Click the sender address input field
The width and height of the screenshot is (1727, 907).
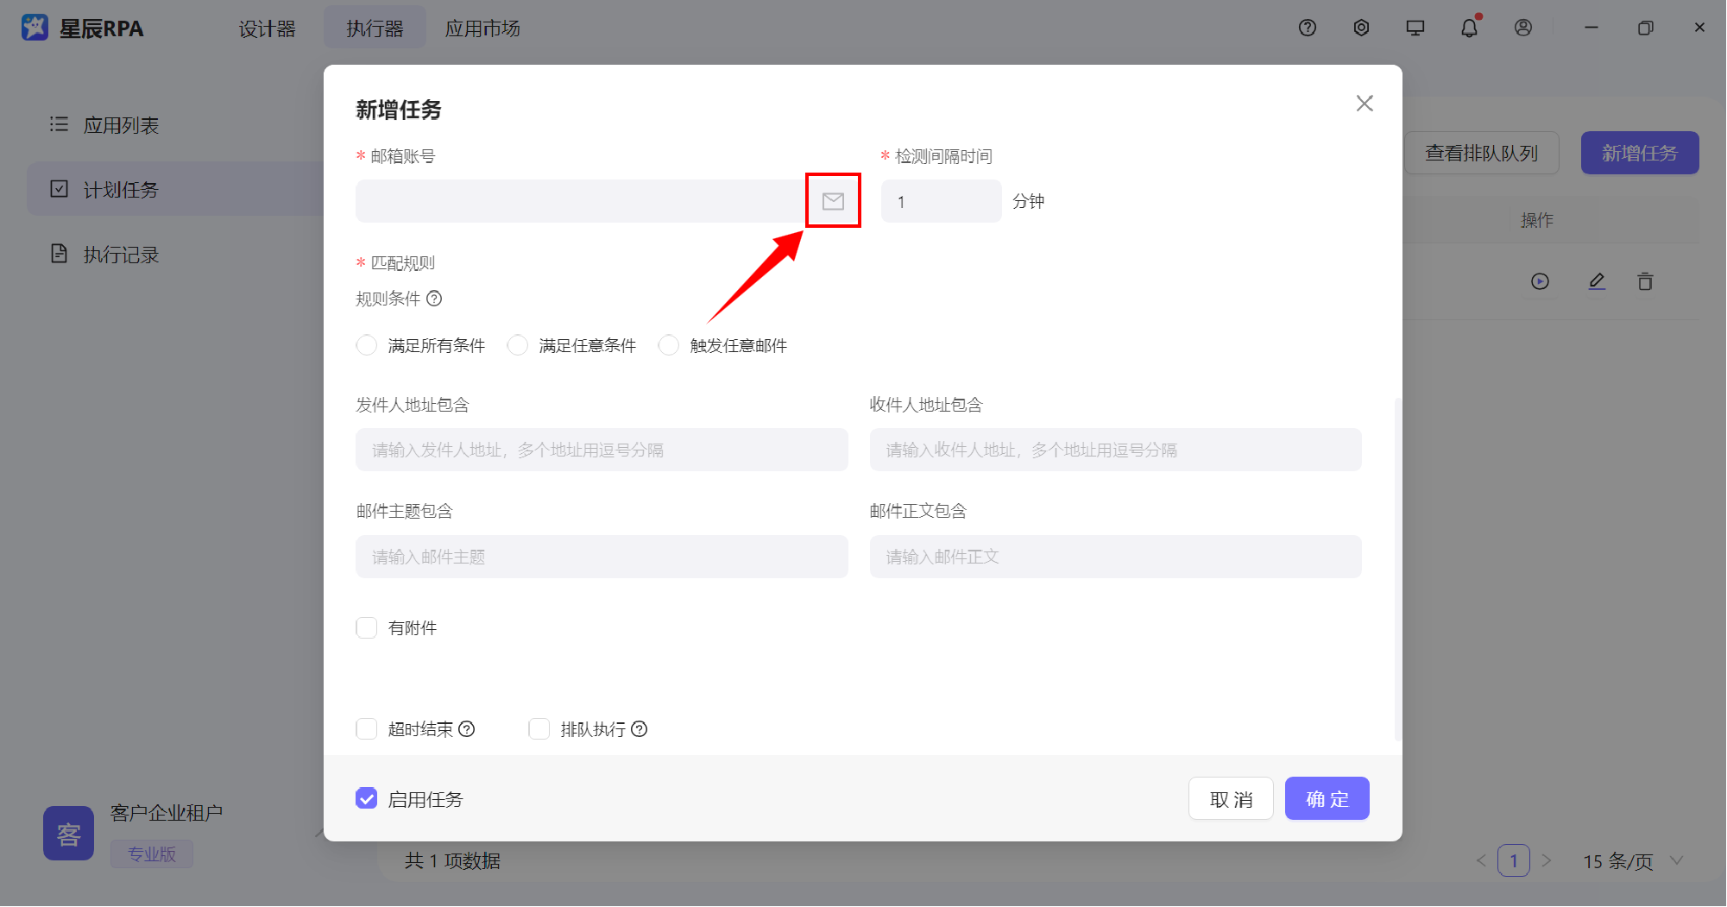point(602,450)
